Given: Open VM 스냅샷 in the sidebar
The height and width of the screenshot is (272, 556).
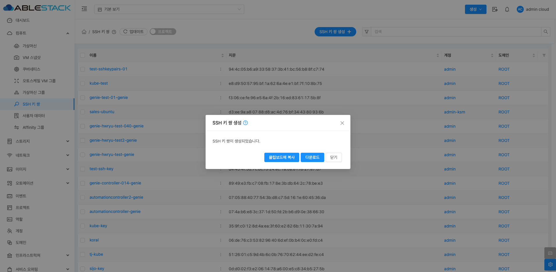Looking at the screenshot, I should click(37, 58).
